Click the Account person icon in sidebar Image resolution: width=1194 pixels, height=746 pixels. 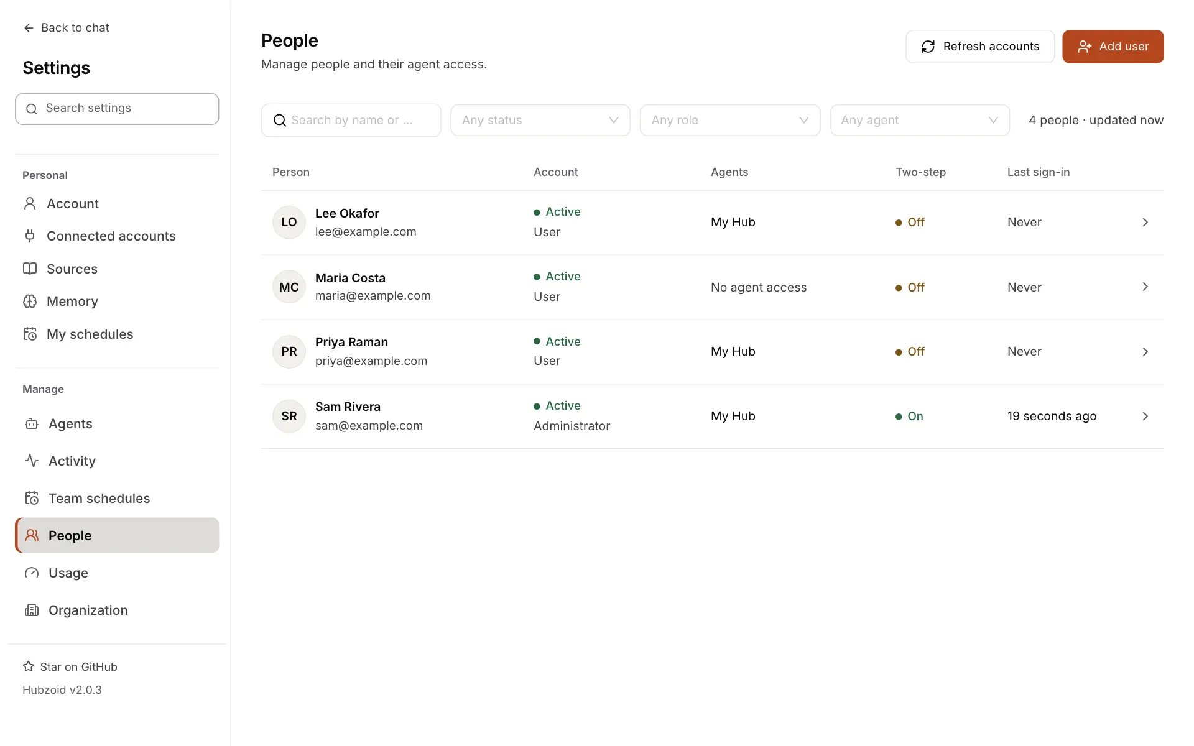tap(30, 203)
